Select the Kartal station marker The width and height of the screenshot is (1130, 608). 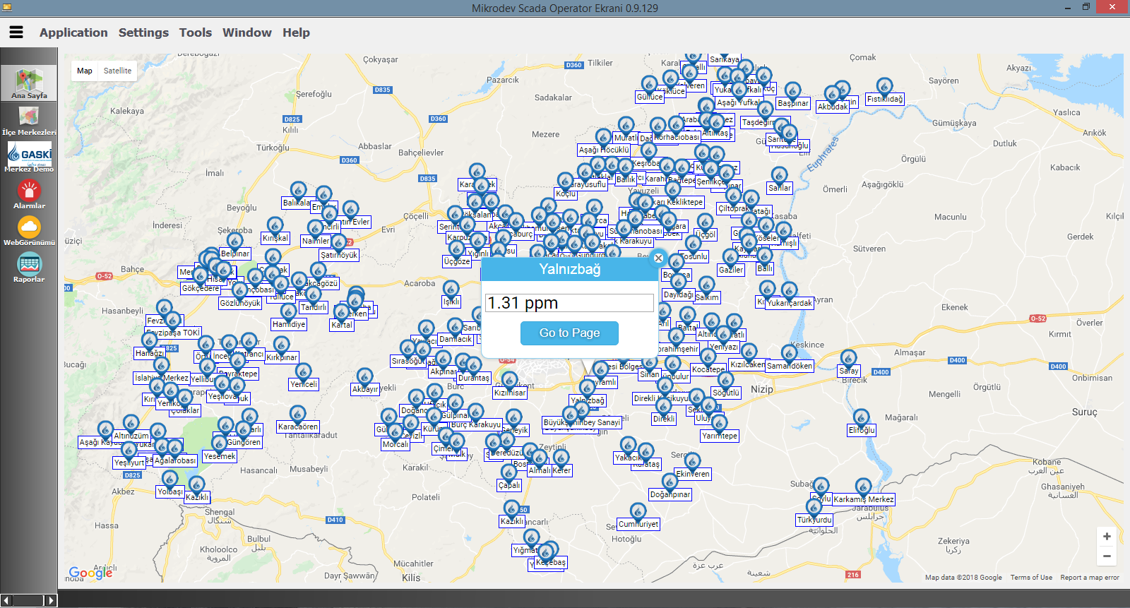point(341,313)
